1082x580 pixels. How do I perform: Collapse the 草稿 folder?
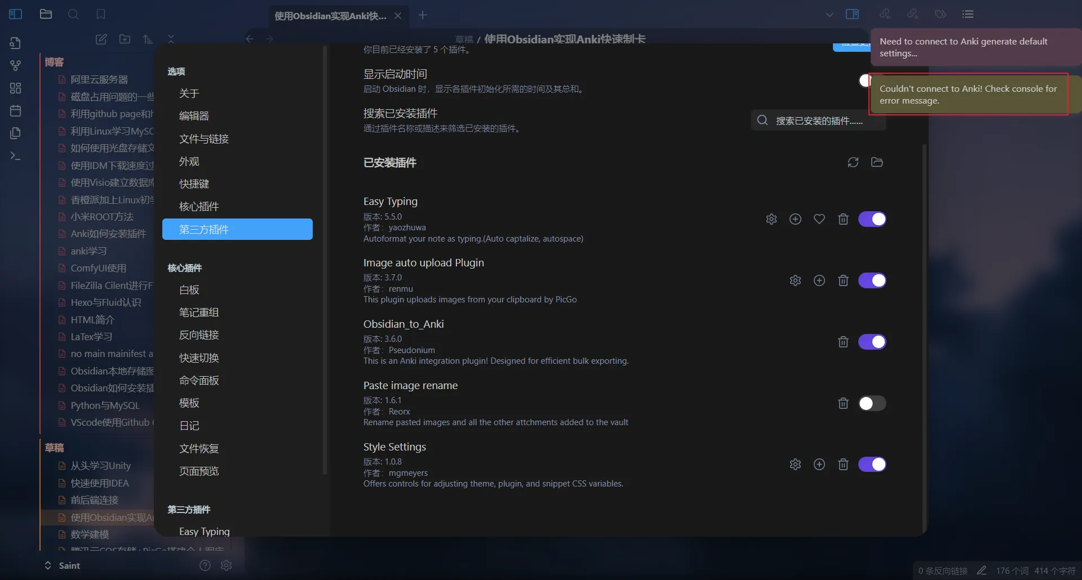54,448
